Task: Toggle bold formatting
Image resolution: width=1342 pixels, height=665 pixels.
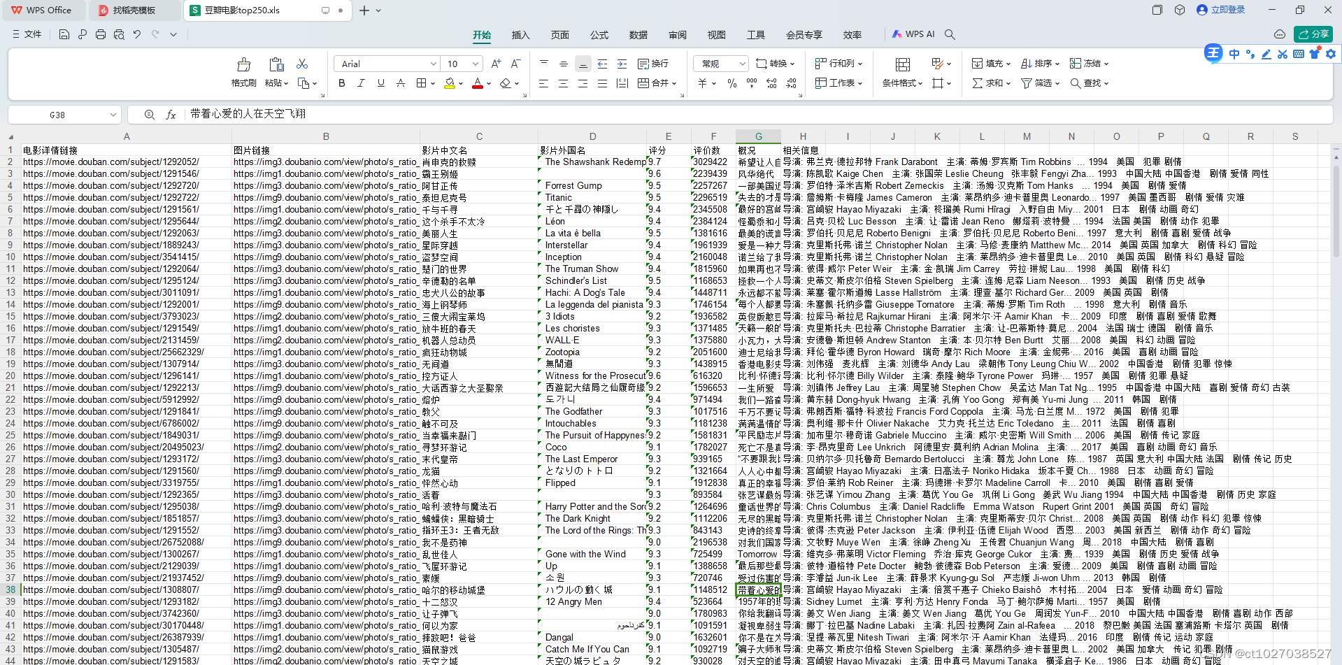Action: [341, 83]
